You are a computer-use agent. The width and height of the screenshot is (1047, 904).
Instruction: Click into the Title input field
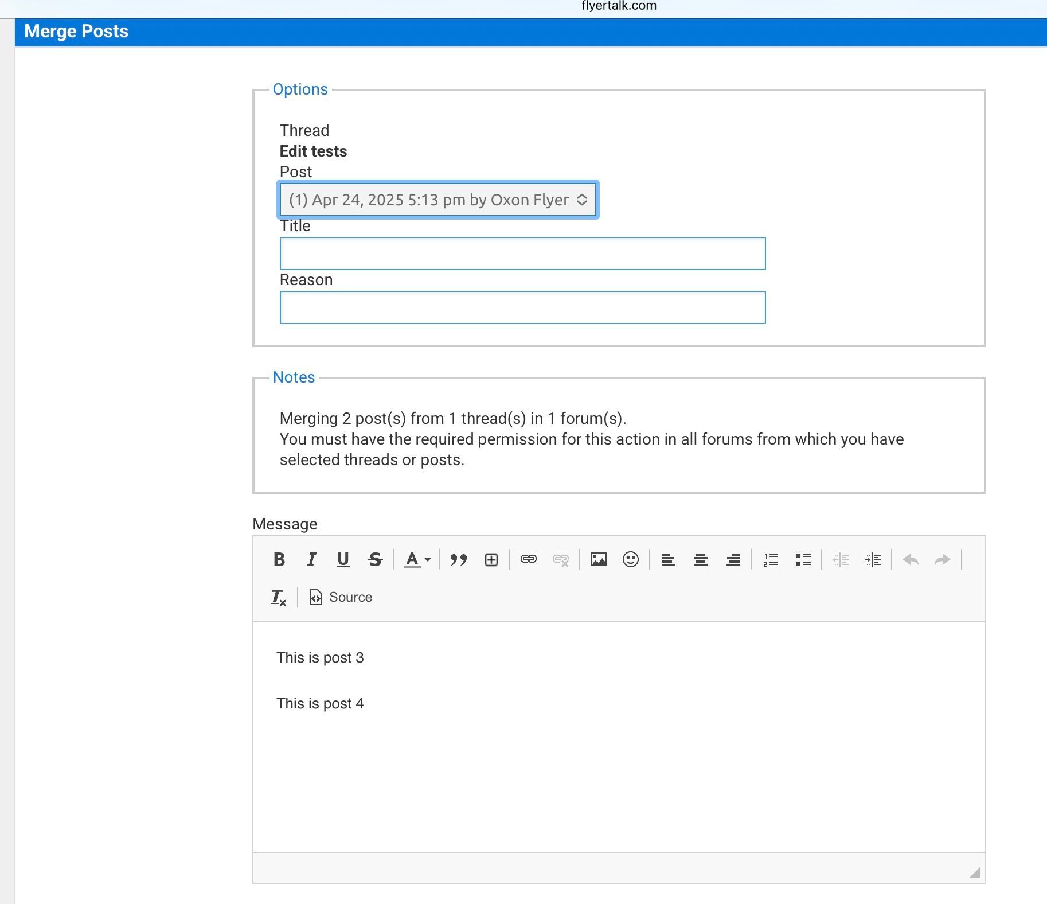click(522, 254)
